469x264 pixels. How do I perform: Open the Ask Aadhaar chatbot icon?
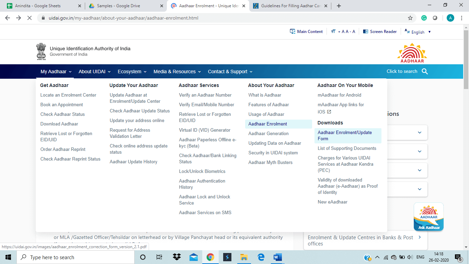point(428,217)
